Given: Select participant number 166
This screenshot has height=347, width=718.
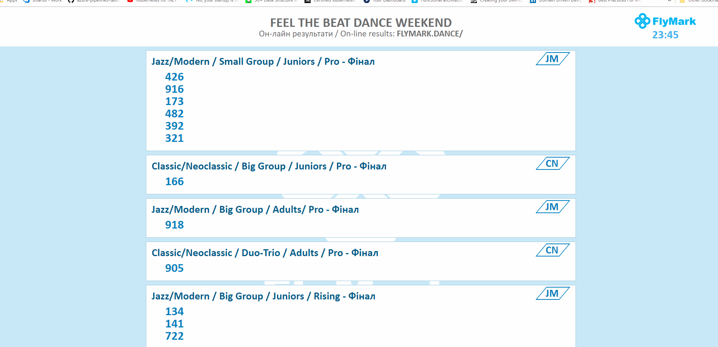Looking at the screenshot, I should pos(174,182).
